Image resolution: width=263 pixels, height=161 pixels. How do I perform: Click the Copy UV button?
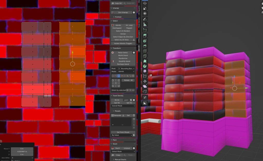[117, 3]
